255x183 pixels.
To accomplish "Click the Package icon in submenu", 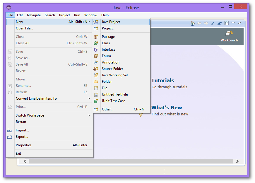I will pyautogui.click(x=96, y=37).
